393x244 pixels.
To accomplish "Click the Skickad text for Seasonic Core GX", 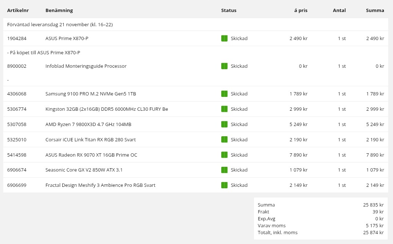I will (239, 170).
